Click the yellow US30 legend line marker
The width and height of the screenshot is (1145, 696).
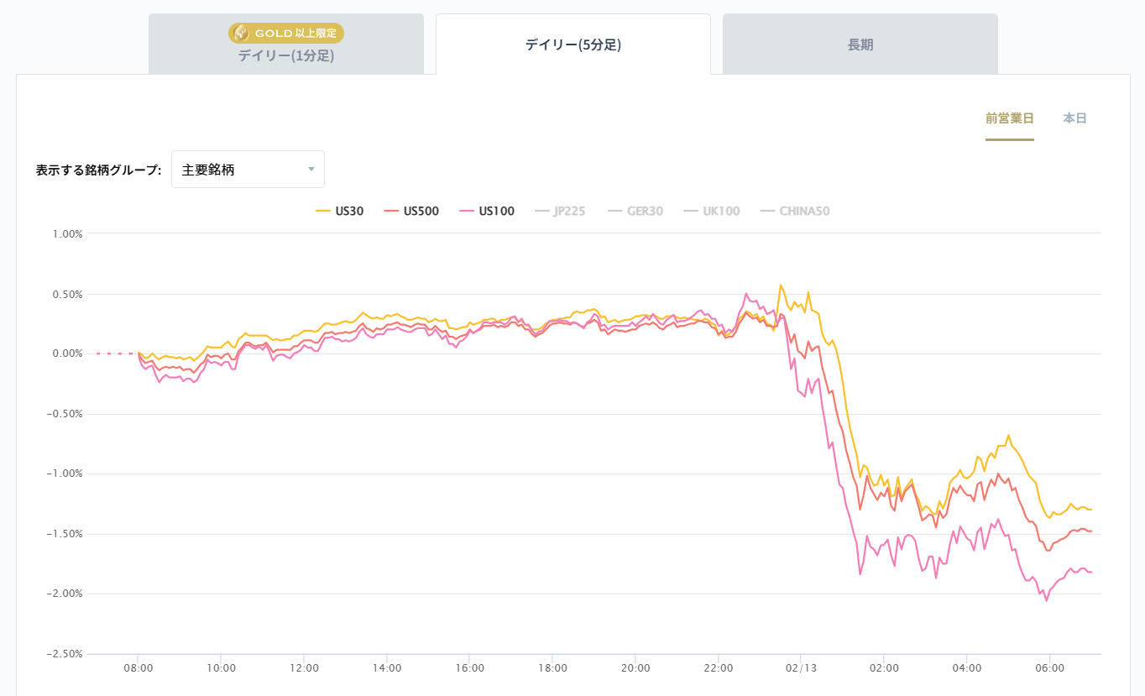(323, 212)
